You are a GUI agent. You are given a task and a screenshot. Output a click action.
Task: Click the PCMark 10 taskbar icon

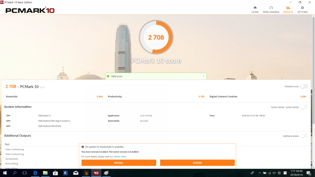point(96,173)
